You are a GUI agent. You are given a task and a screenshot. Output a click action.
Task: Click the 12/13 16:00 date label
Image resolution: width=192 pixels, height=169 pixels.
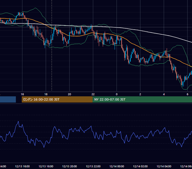pyautogui.click(x=22, y=166)
